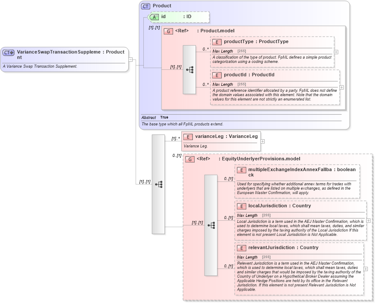The height and width of the screenshot is (303, 375).
Task: Click the sequence compositor inside EquityUnderlyerProvisions.model
Action: 211,225
